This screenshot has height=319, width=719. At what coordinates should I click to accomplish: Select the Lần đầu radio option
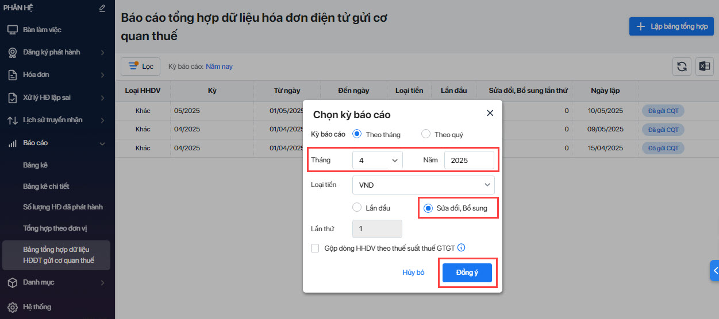click(x=357, y=208)
